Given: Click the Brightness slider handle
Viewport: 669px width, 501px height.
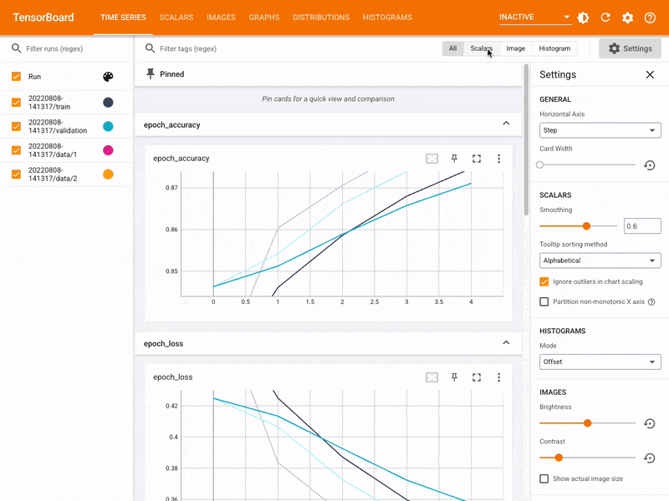Looking at the screenshot, I should coord(588,423).
